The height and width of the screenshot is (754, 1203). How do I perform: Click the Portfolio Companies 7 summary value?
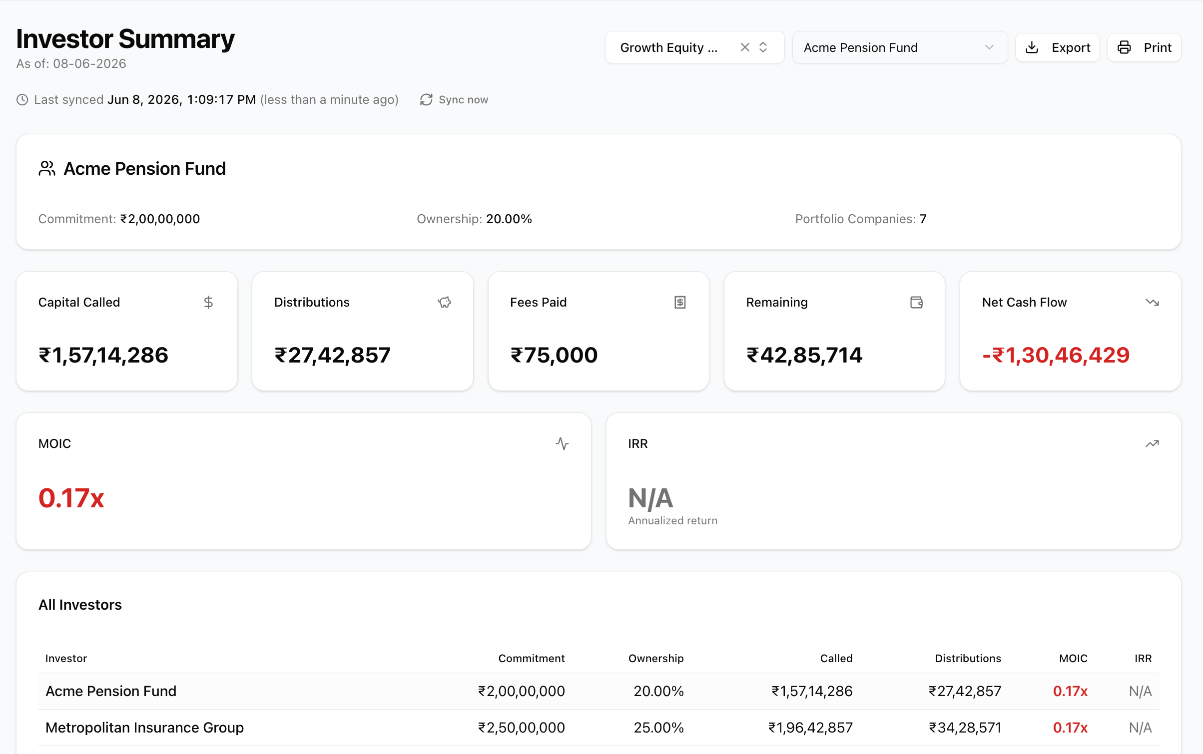pos(923,219)
